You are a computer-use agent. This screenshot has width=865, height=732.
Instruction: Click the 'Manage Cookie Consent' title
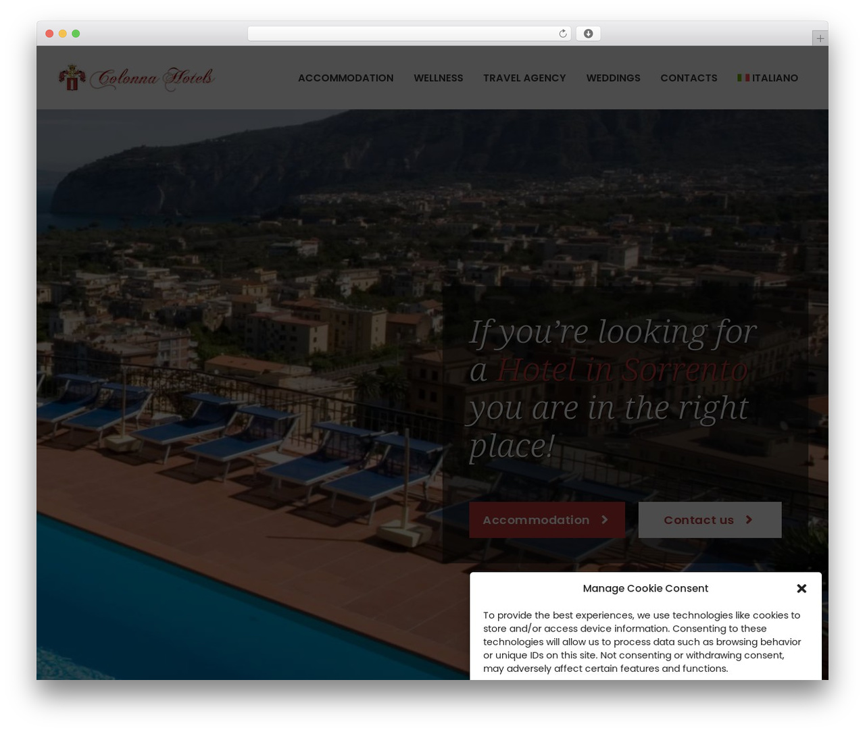click(645, 588)
